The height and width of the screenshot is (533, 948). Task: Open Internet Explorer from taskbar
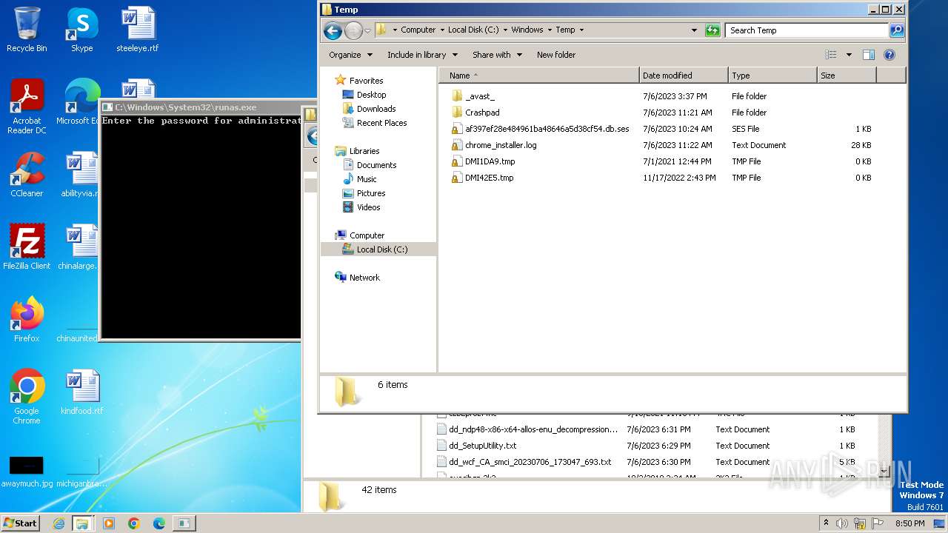pyautogui.click(x=59, y=523)
